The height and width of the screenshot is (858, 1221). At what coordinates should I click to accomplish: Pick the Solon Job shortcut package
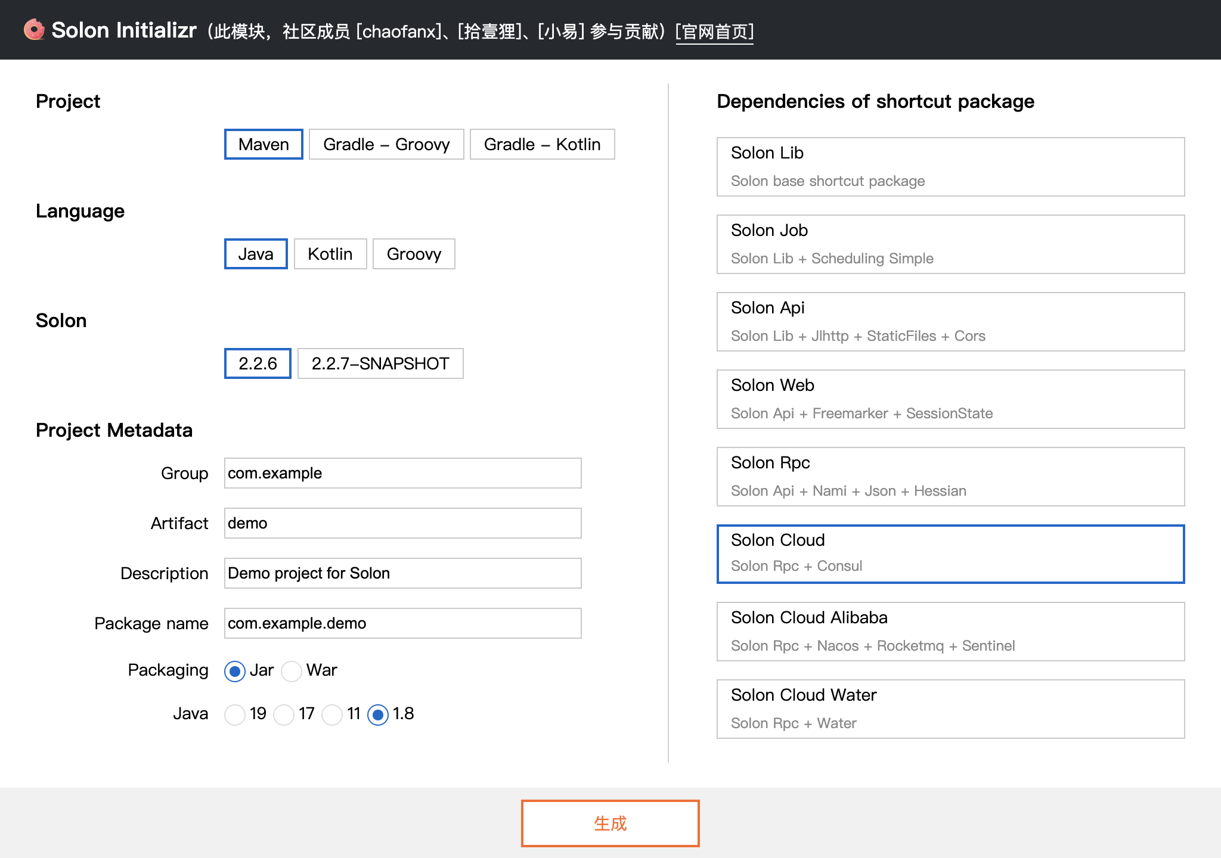coord(950,244)
